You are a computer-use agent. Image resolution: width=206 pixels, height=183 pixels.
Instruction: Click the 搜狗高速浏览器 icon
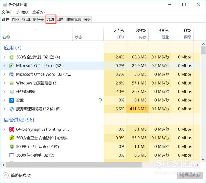(x=12, y=109)
